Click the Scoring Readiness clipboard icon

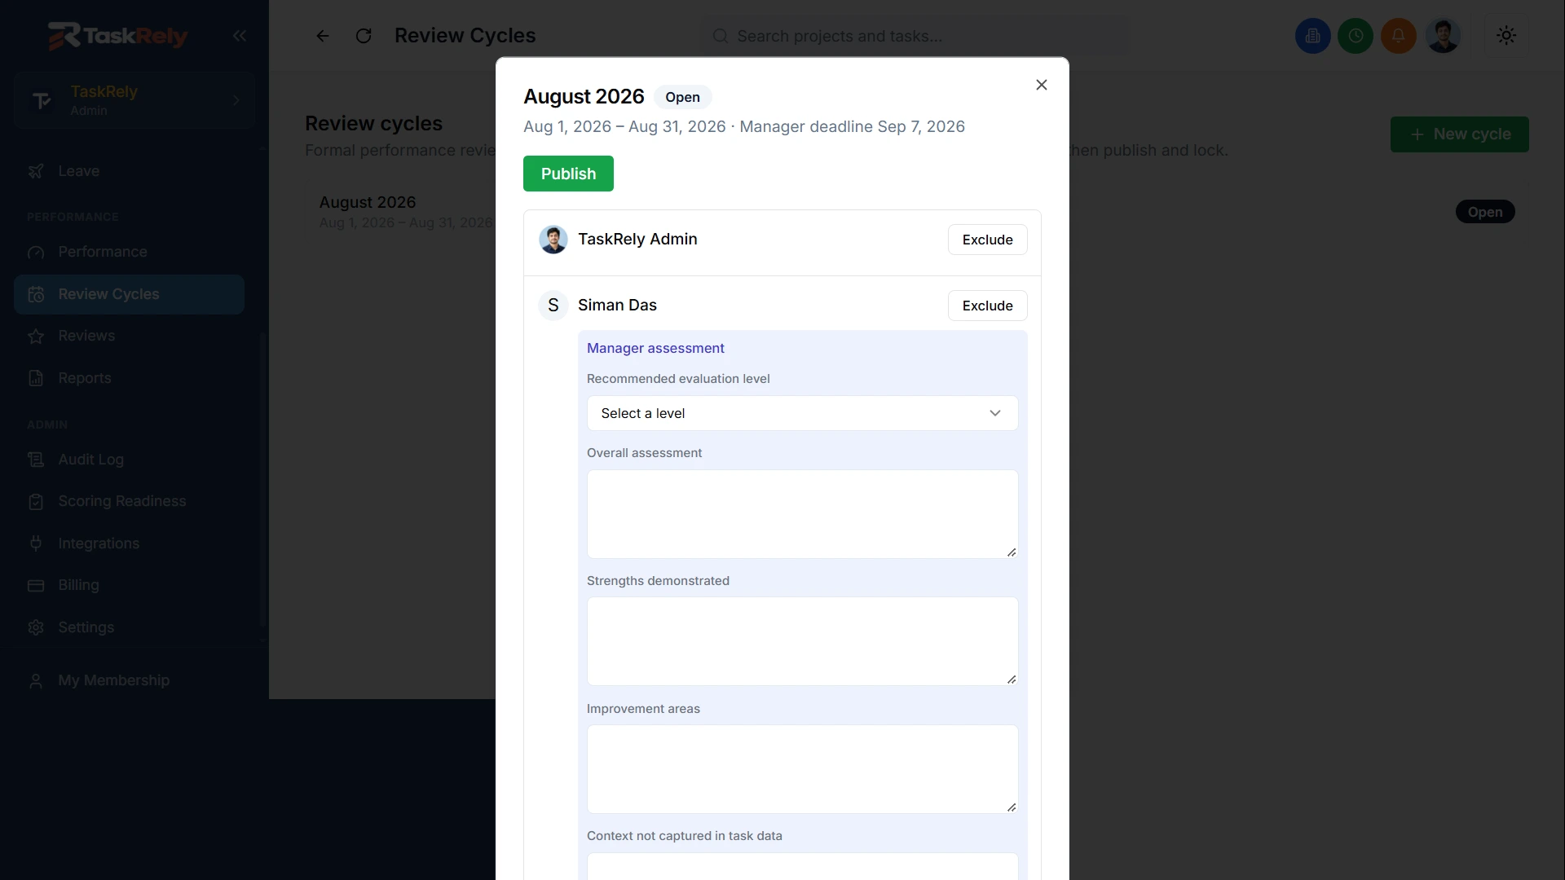pos(36,501)
